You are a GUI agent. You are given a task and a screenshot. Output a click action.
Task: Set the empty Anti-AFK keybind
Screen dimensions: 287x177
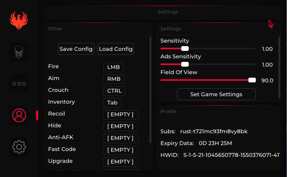tap(121, 138)
